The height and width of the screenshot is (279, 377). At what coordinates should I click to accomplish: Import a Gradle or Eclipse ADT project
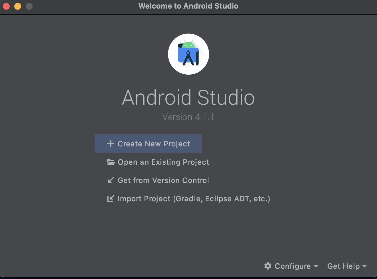[x=194, y=198]
